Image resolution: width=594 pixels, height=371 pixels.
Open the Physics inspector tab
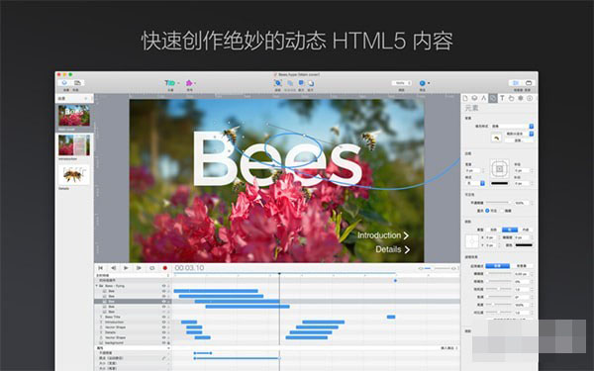click(x=521, y=98)
